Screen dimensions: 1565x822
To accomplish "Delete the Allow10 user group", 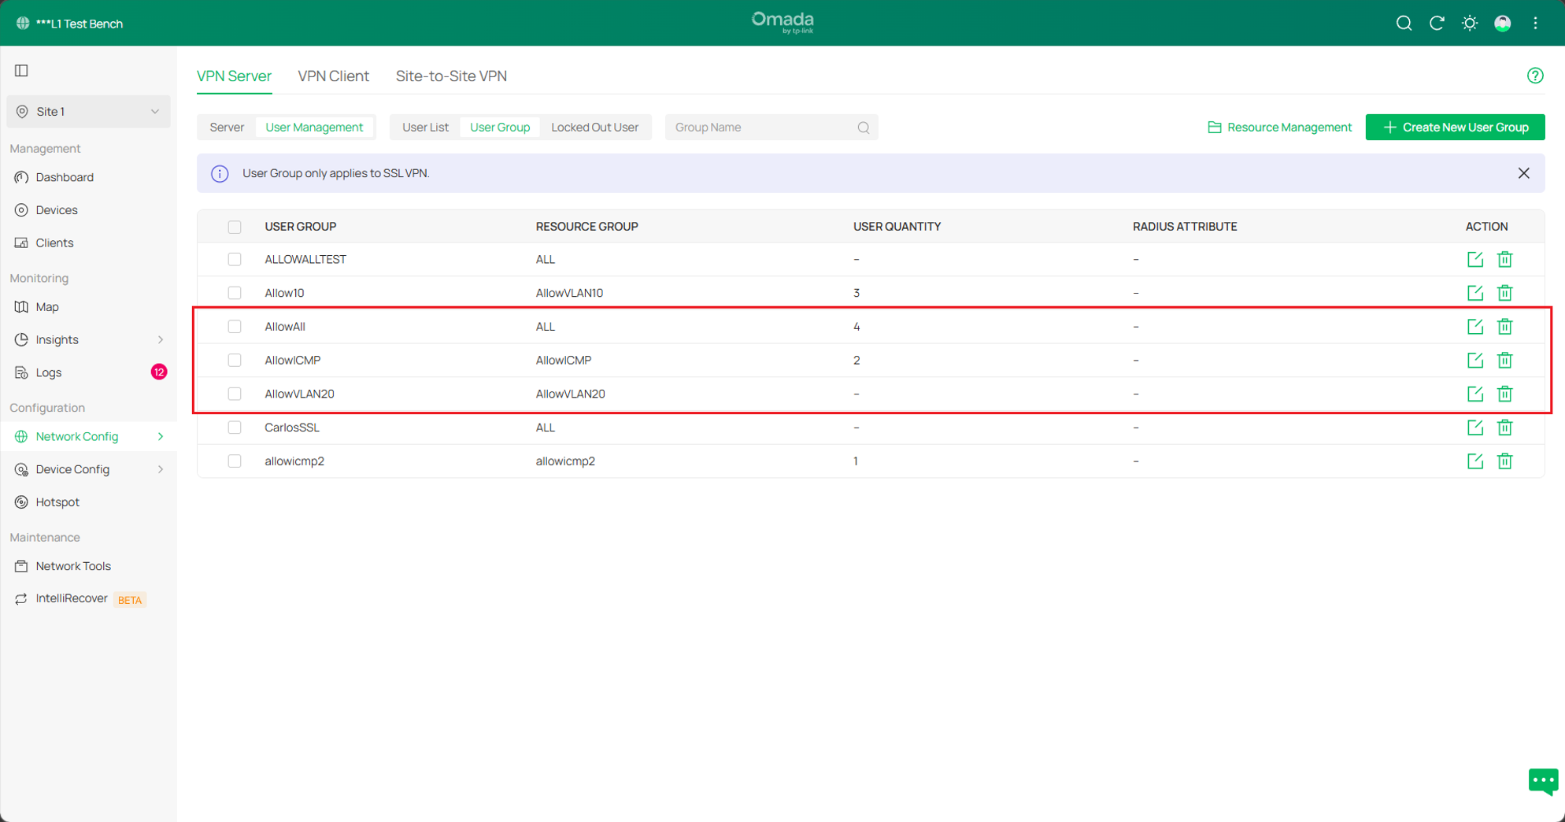I will tap(1504, 293).
